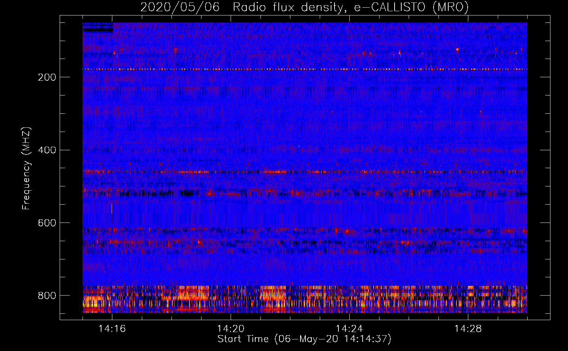Screen dimensions: 568x351
Task: Click the 'Frequency (MHZ)' axis label
Action: (26, 168)
